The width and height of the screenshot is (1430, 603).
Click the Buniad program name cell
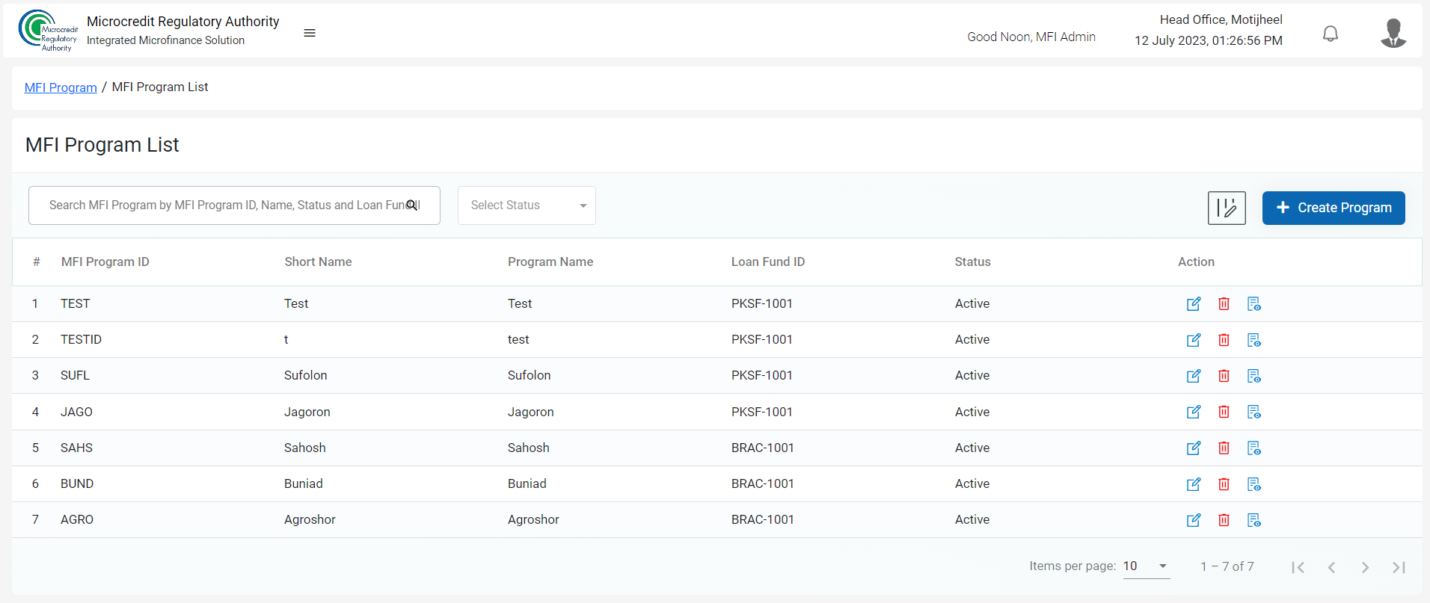click(x=527, y=483)
